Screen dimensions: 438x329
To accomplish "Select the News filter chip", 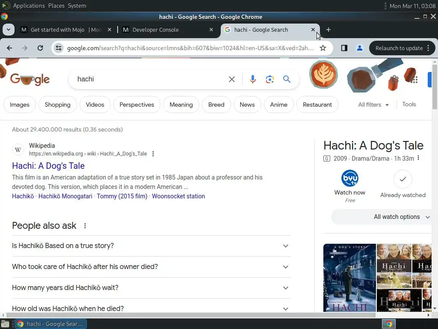I will pyautogui.click(x=247, y=105).
